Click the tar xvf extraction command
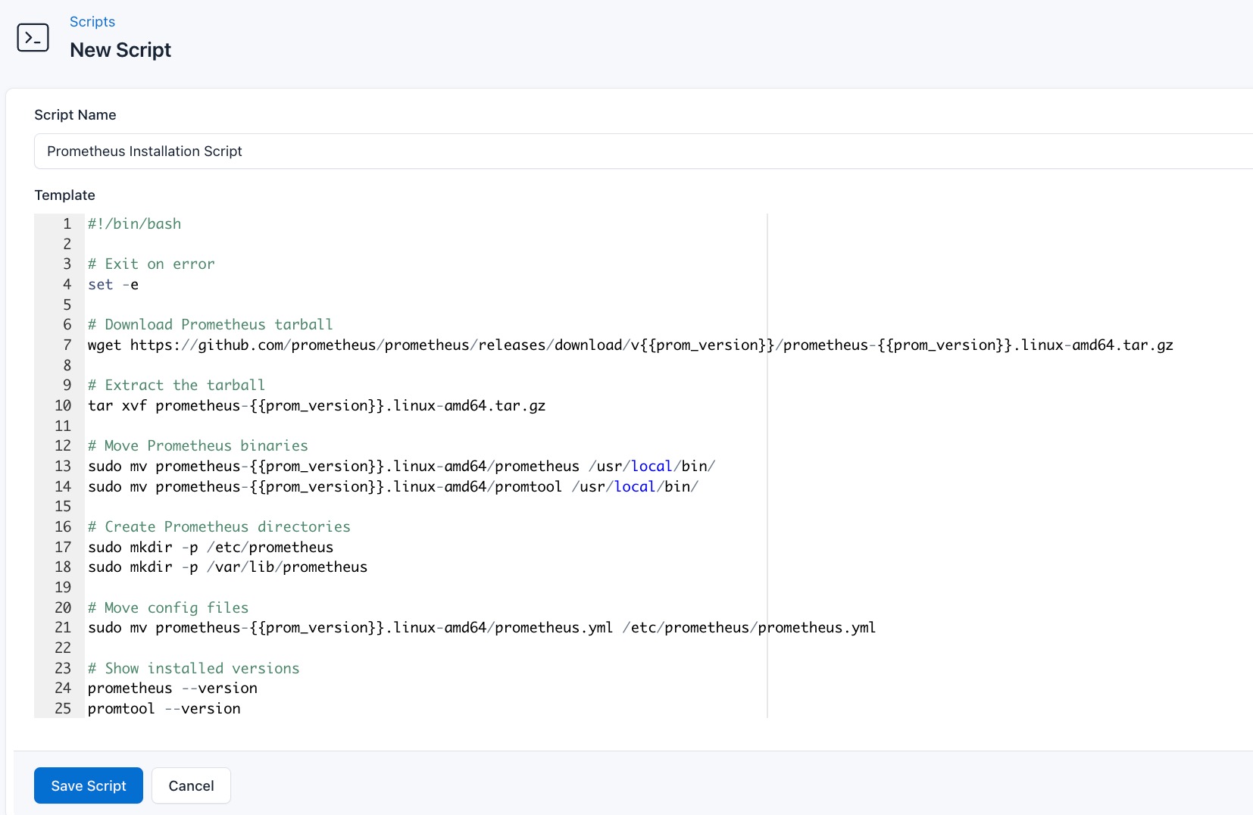 (316, 405)
